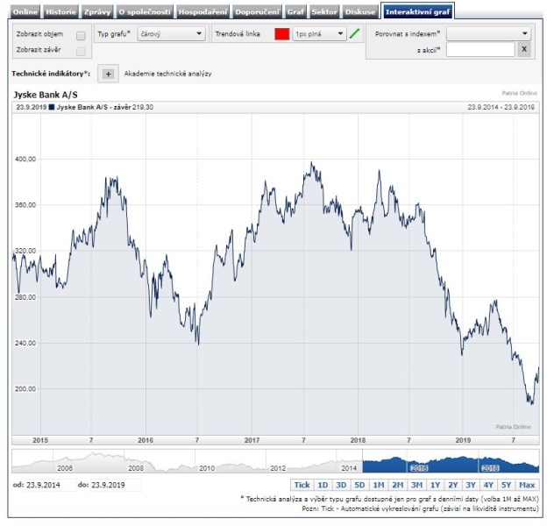This screenshot has height=526, width=554.
Task: Click the highlighted range in the timeline navigator
Action: [x=451, y=461]
